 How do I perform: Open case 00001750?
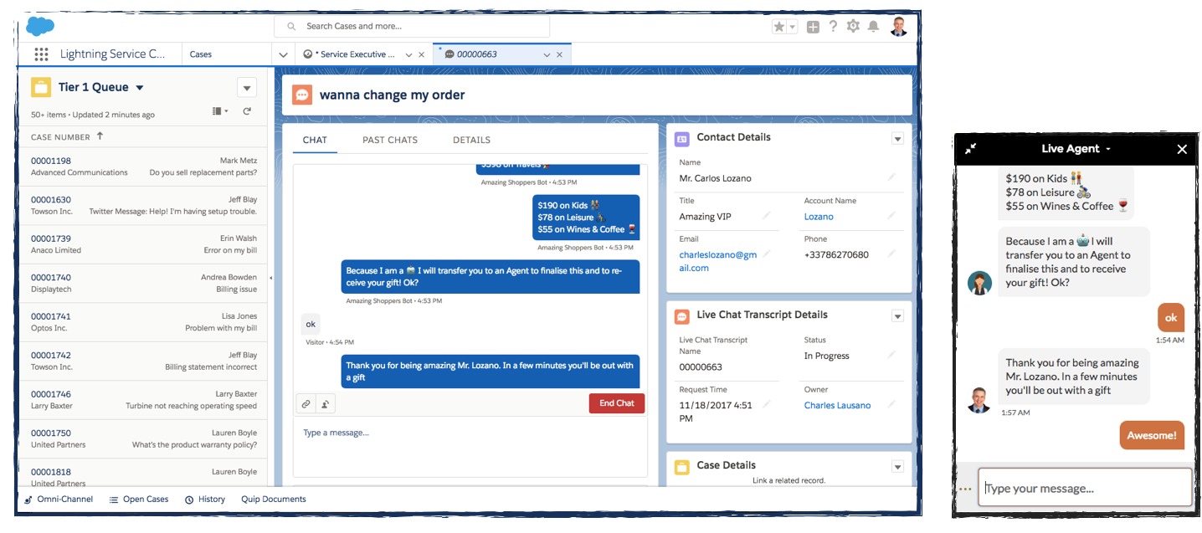click(51, 433)
